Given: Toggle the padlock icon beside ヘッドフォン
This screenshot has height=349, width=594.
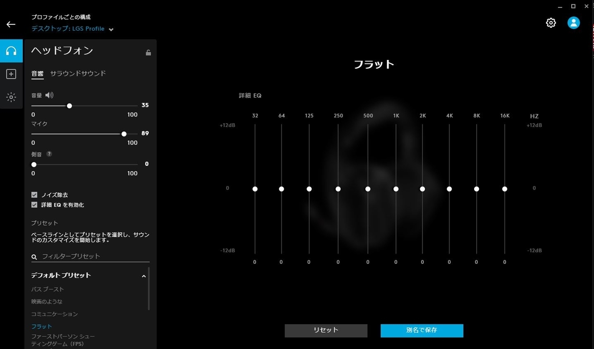Looking at the screenshot, I should (x=148, y=52).
